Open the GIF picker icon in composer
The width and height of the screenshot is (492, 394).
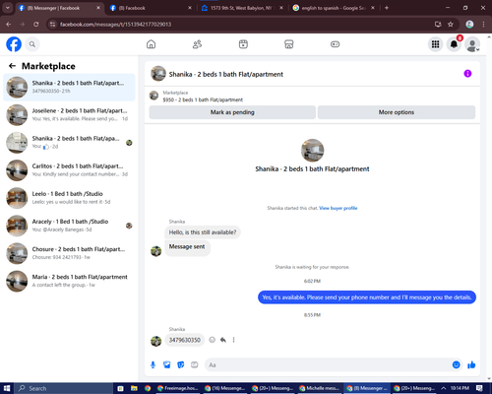pos(195,364)
